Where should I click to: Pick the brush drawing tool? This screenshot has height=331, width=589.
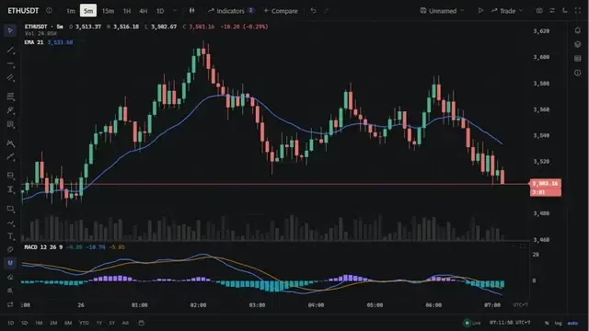point(10,110)
